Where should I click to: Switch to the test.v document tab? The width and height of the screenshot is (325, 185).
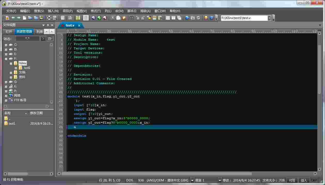click(x=70, y=25)
